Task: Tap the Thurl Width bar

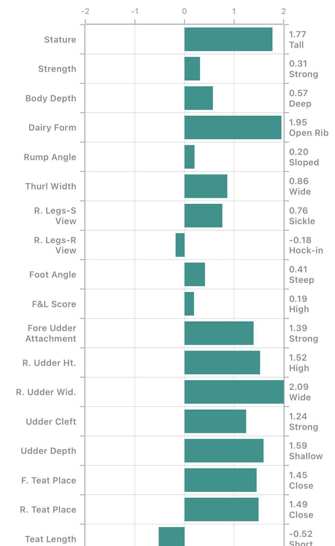Action: 206,186
